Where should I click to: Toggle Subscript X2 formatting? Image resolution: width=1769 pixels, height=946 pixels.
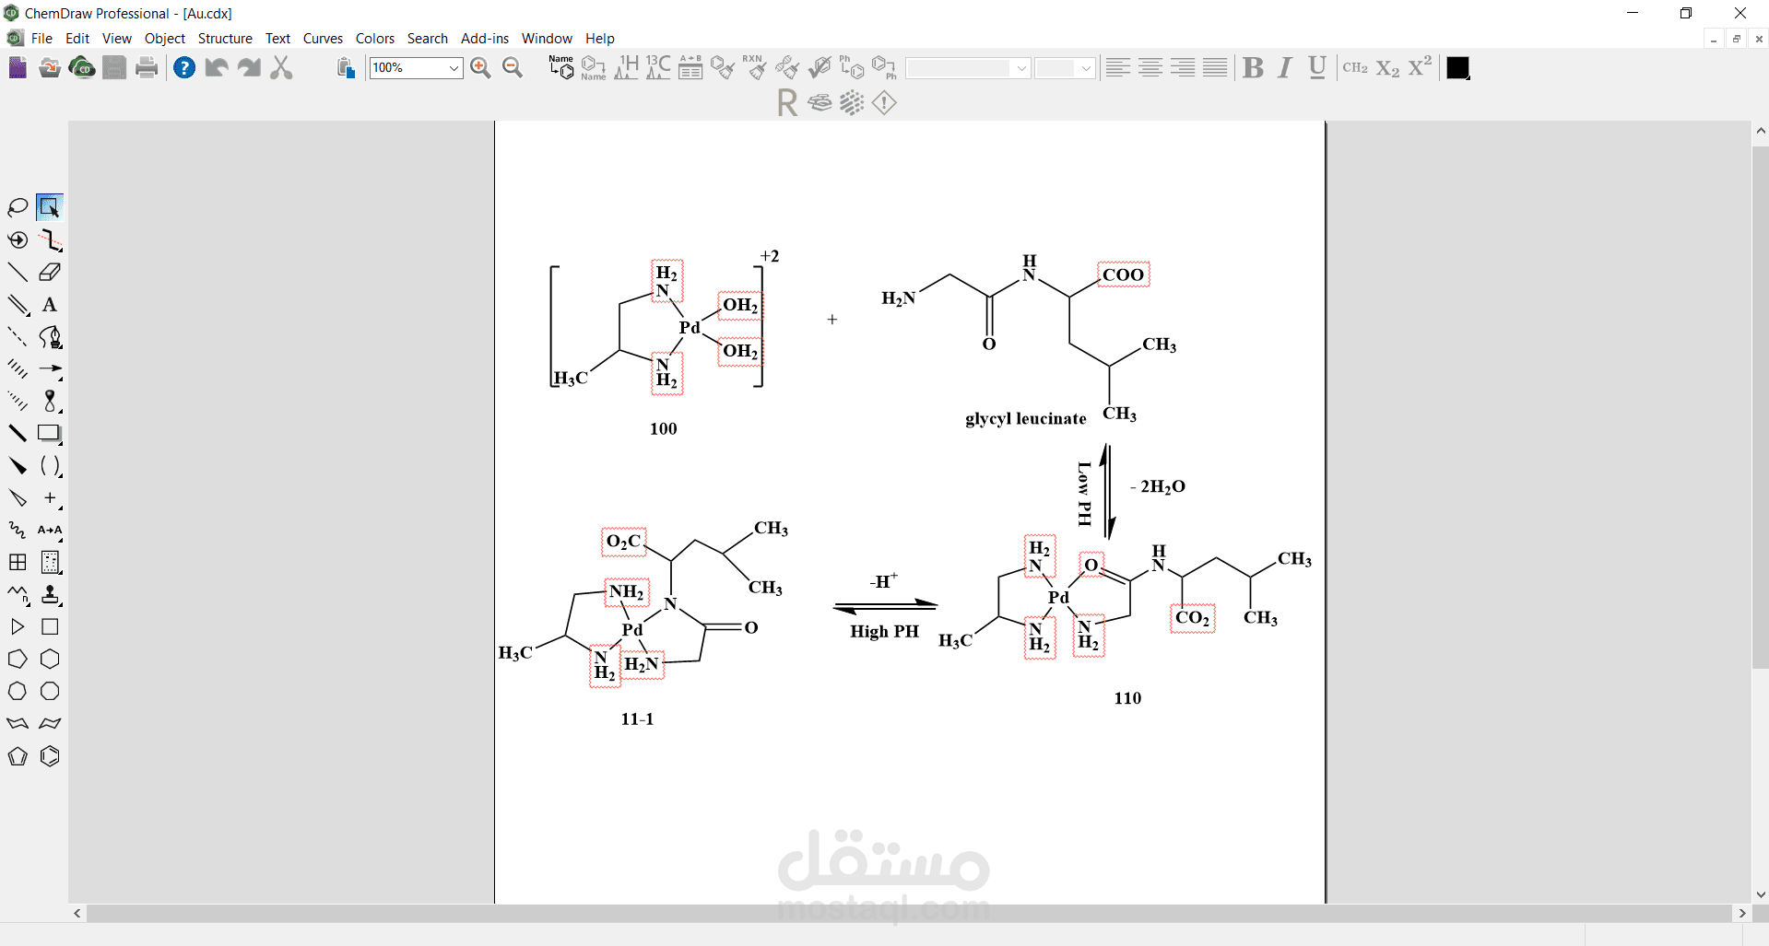click(1387, 67)
